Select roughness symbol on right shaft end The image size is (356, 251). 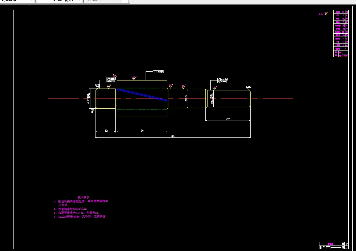pyautogui.click(x=214, y=88)
